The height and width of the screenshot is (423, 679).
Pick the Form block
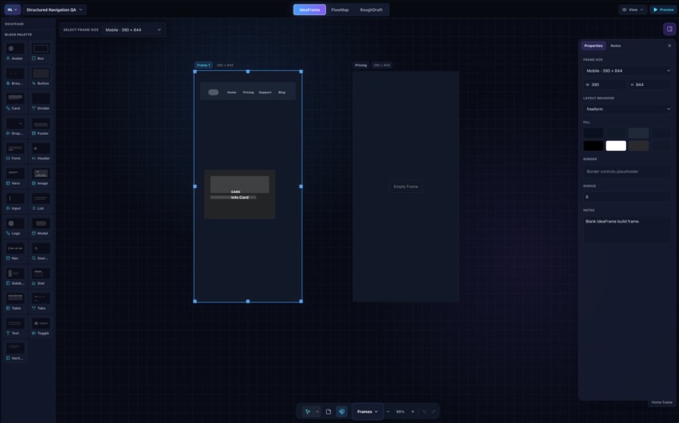click(x=15, y=153)
